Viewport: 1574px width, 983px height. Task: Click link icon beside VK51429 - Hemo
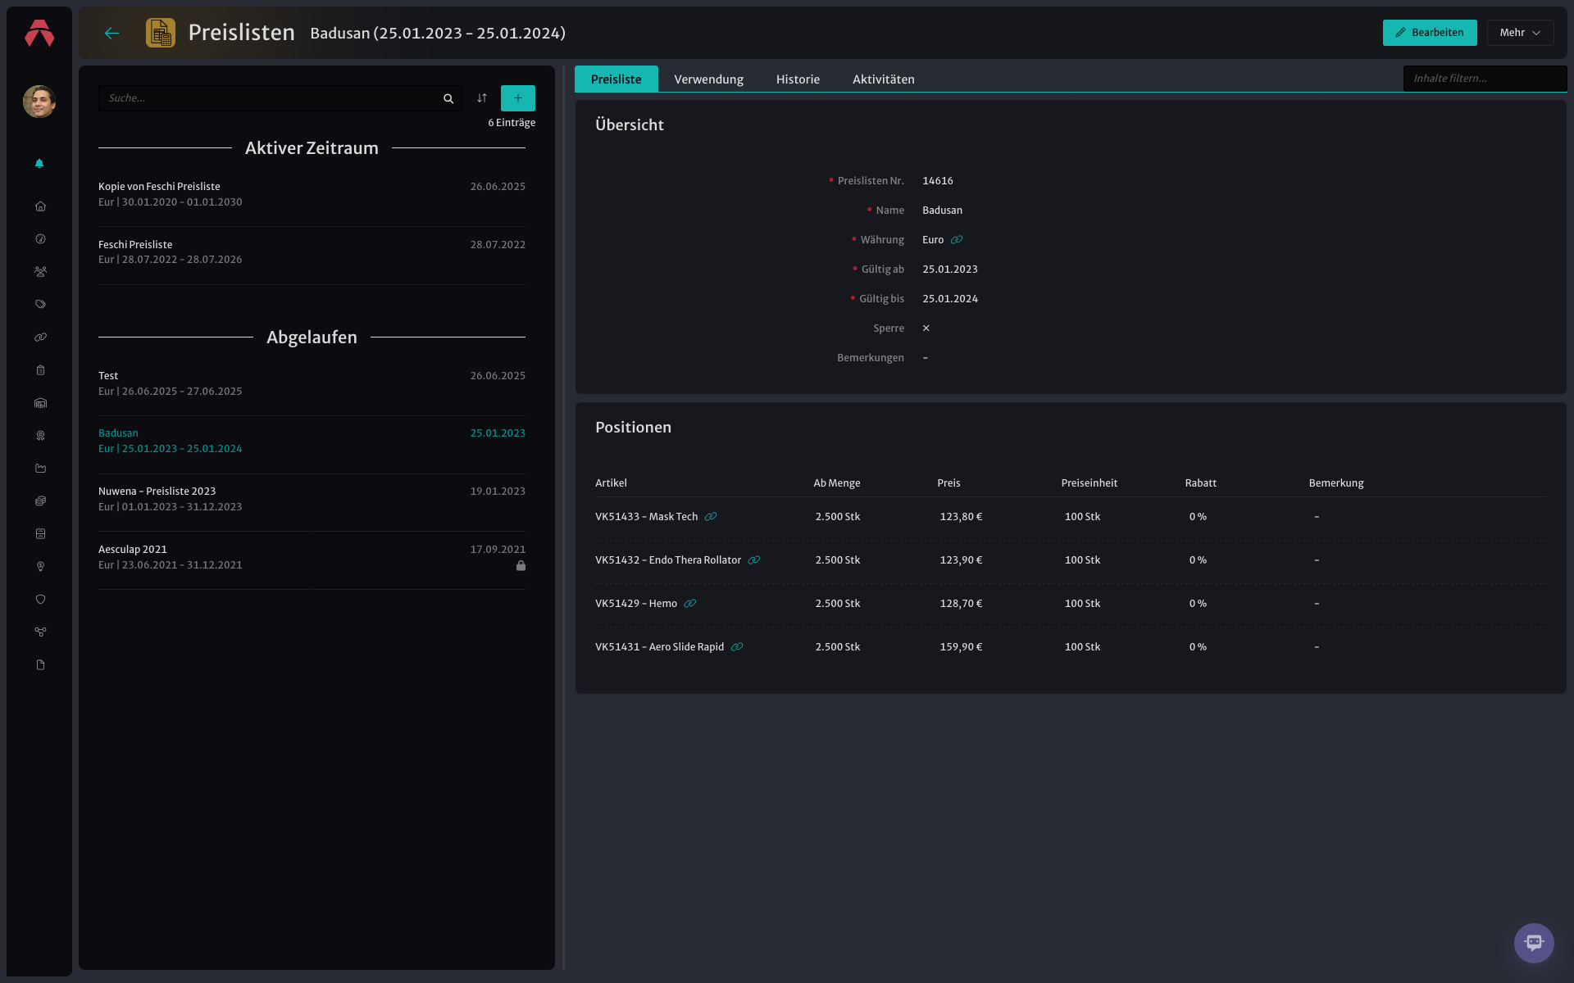pos(690,604)
